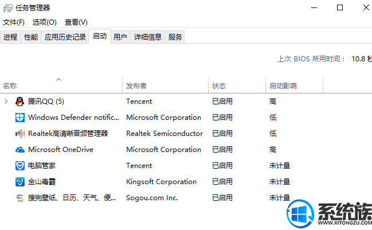Switch to the 应用历史记录 tab
The height and width of the screenshot is (230, 372).
(x=65, y=37)
